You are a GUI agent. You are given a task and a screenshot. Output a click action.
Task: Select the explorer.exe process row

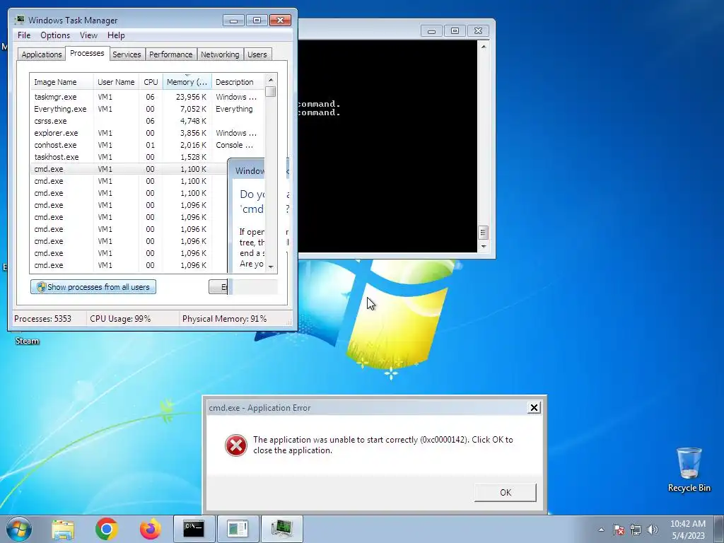pyautogui.click(x=147, y=133)
